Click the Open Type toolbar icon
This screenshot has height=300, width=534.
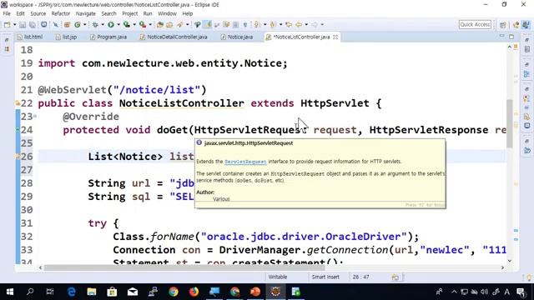[x=159, y=25]
